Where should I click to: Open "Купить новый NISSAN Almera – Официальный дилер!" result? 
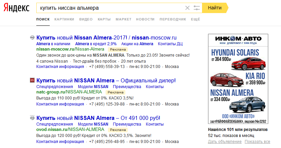[x=106, y=81]
